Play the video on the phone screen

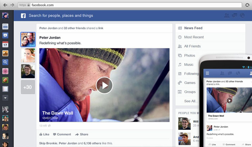(x=230, y=101)
